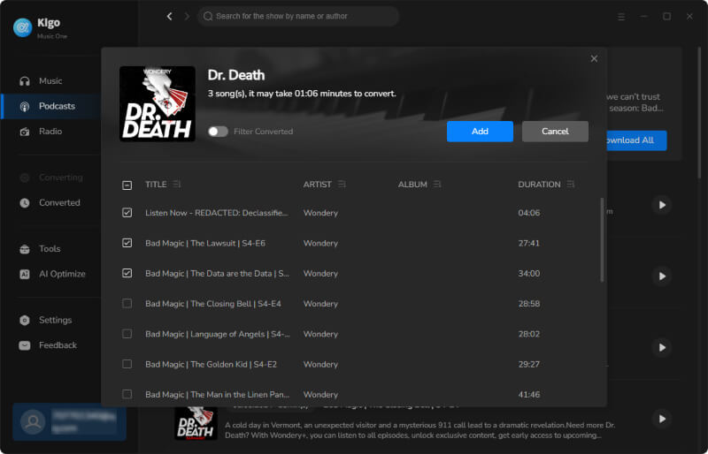Play the third episode behind the dialog

tap(661, 347)
